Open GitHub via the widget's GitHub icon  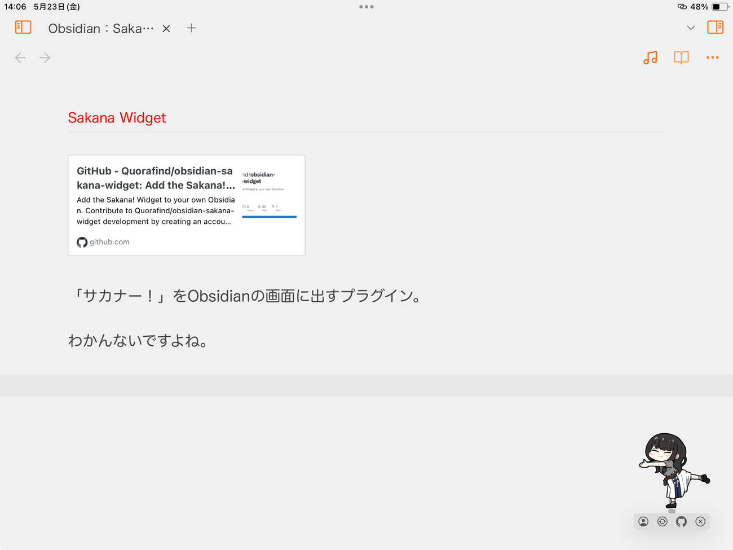pyautogui.click(x=682, y=522)
